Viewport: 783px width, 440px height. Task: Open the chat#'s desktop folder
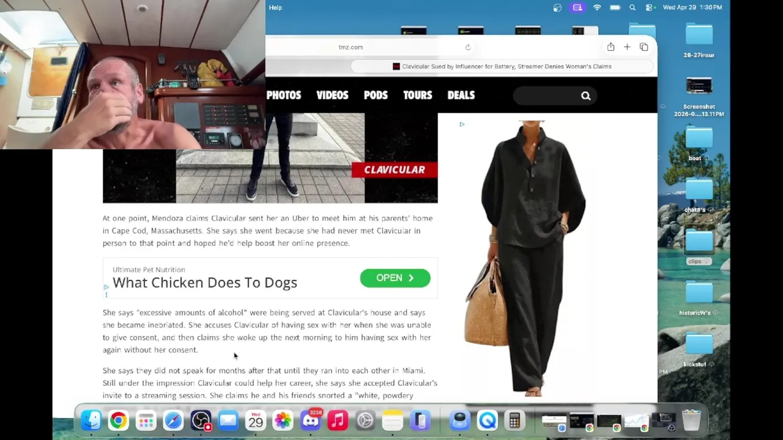(x=699, y=196)
